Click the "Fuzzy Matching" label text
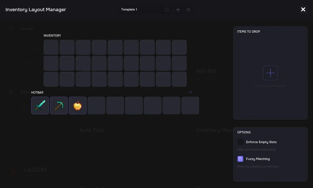The image size is (313, 188). 258,159
